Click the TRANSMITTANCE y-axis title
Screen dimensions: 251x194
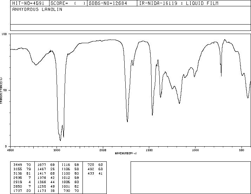(1, 90)
